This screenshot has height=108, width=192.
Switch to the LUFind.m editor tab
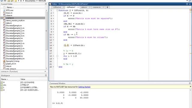[71, 7]
